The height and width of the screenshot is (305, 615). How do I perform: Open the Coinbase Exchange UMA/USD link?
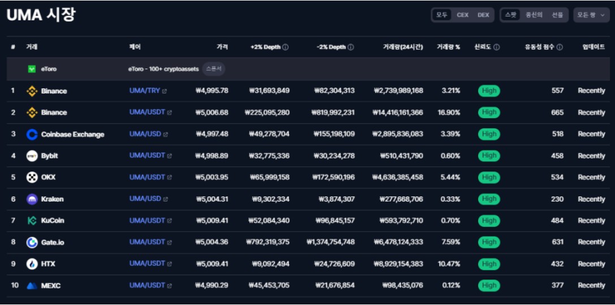tap(145, 134)
